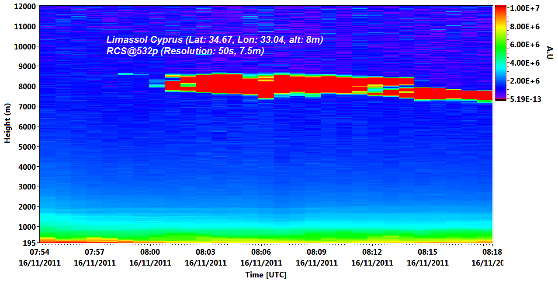Click the Time [UTC] axis title
558x284 pixels.
pyautogui.click(x=266, y=275)
